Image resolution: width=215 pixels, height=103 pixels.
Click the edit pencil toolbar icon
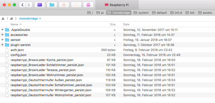(x=76, y=5)
